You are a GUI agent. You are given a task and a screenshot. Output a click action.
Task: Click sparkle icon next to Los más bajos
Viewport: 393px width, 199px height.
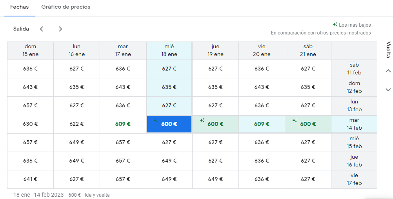(x=335, y=25)
